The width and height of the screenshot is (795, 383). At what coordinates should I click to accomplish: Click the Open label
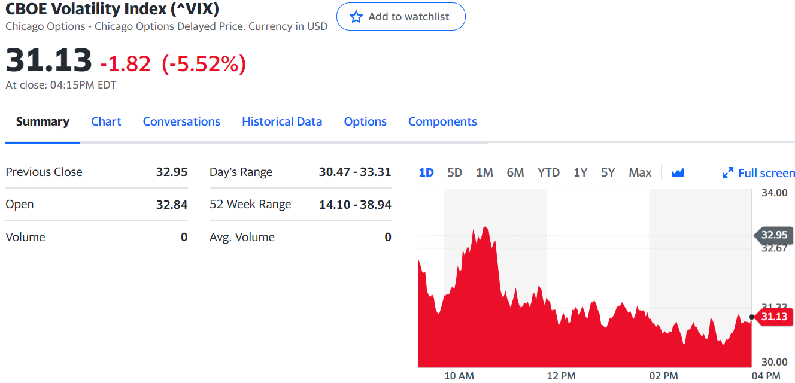[x=20, y=205]
